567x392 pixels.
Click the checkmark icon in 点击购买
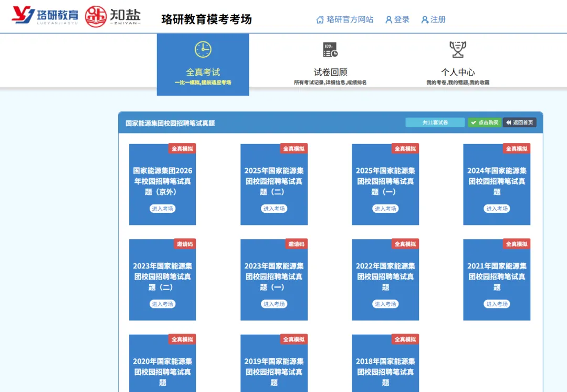coord(474,123)
